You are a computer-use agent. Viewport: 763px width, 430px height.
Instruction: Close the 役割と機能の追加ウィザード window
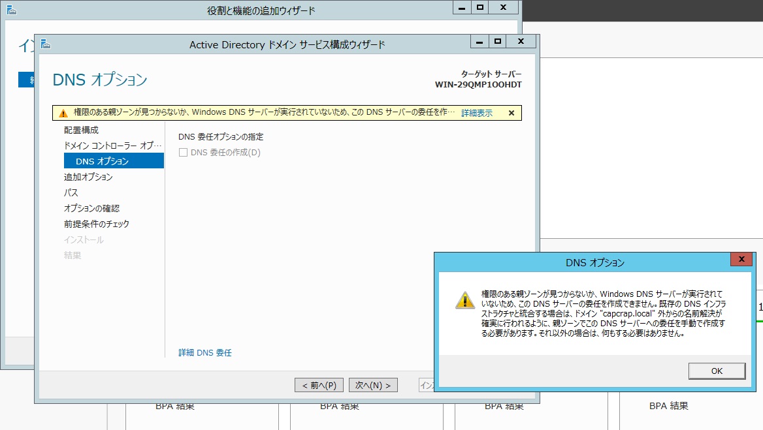tap(503, 8)
